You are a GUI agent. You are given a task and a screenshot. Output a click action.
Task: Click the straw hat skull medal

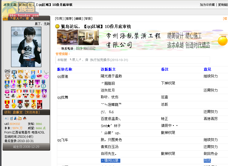7,84
